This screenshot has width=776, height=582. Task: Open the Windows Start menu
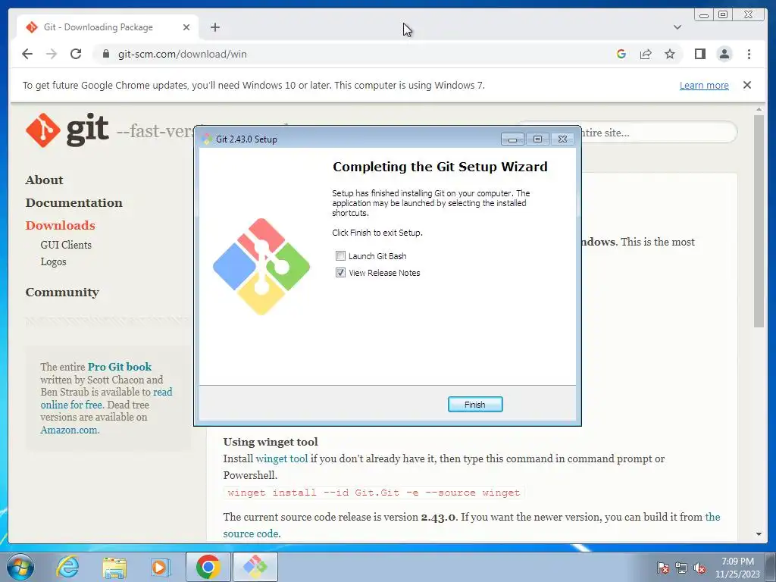pos(20,567)
